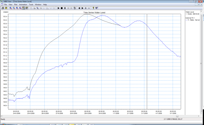Open the Plot menu

pos(16,5)
